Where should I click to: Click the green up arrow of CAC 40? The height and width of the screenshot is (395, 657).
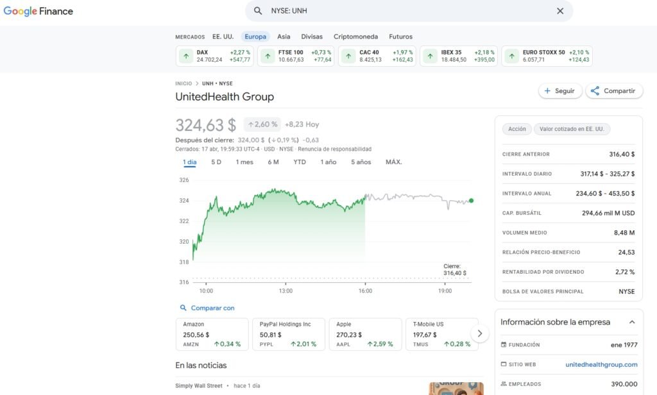coord(348,56)
